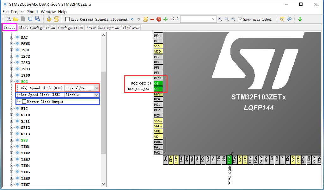This screenshot has width=324, height=190.
Task: Click the green download arrow icon
Action: point(300,19)
